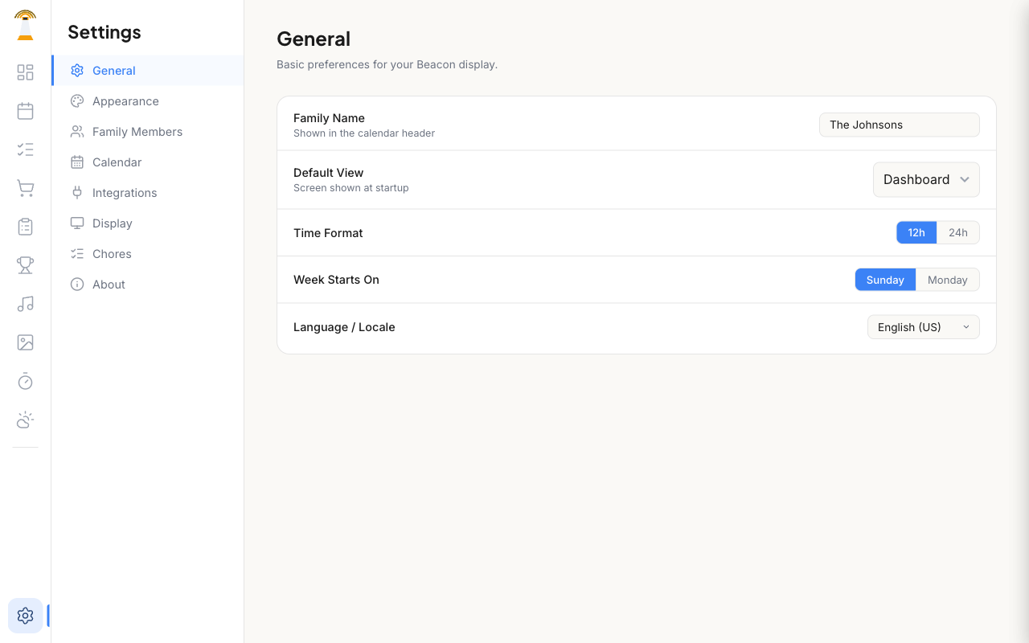
Task: Open the Music section in the sidebar
Action: point(25,304)
